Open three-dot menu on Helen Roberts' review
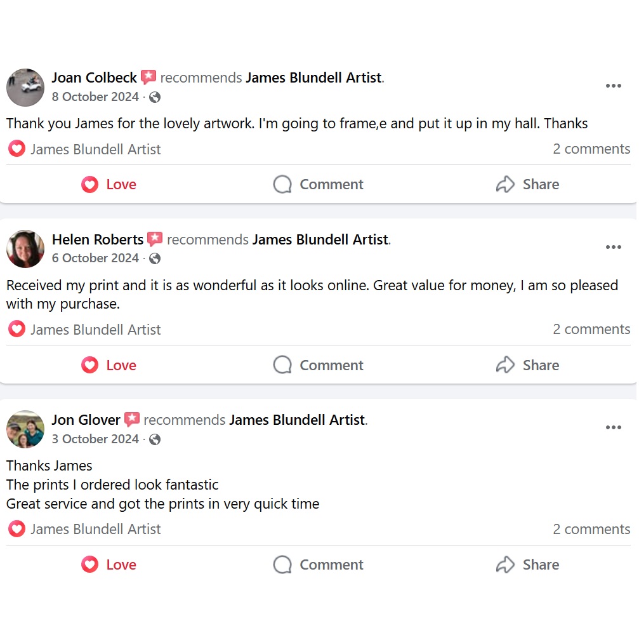This screenshot has height=635, width=639. tap(613, 248)
